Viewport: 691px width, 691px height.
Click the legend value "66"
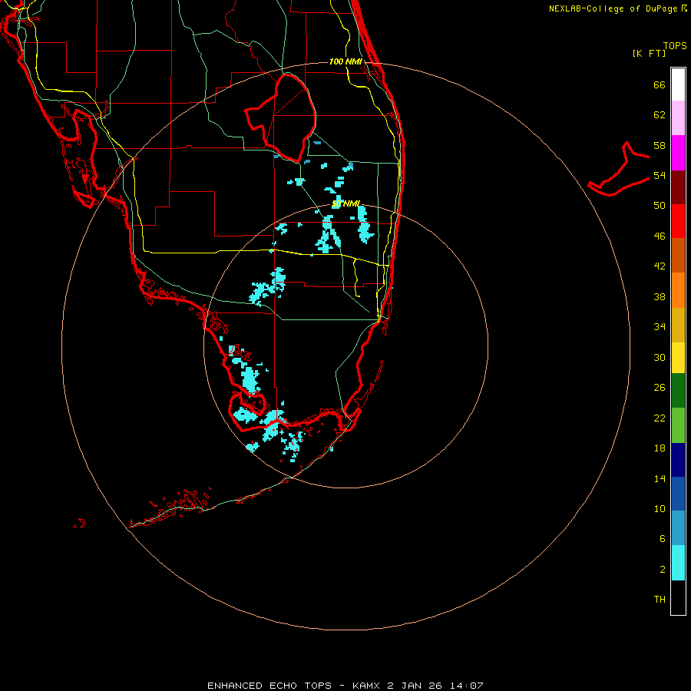pos(660,84)
